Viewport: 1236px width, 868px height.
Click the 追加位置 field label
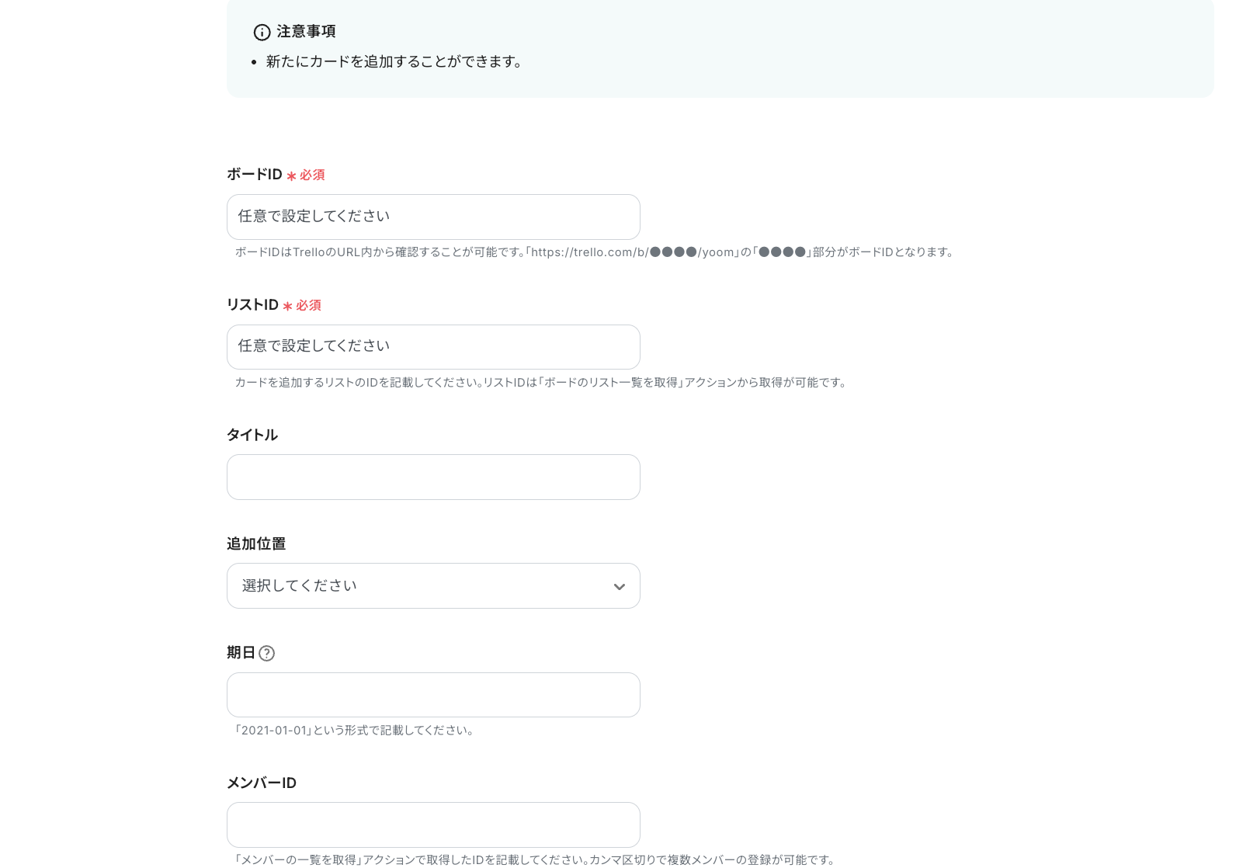point(256,543)
